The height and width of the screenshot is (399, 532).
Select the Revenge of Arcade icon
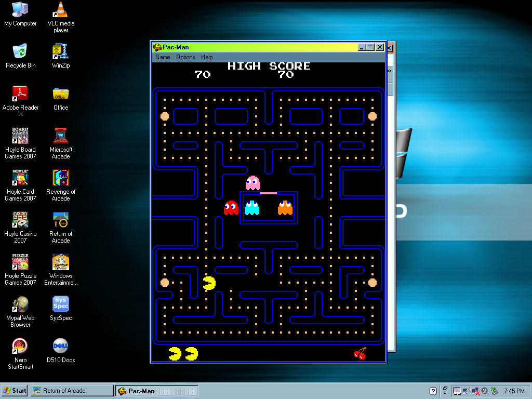(61, 185)
